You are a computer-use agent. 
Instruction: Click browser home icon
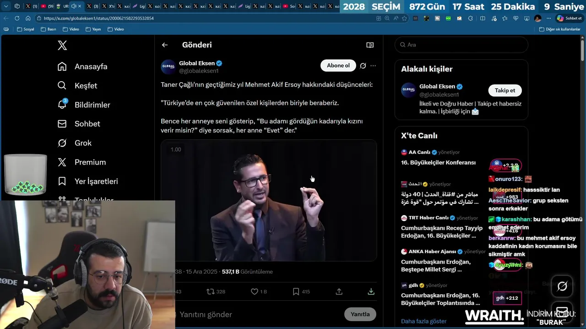28,18
